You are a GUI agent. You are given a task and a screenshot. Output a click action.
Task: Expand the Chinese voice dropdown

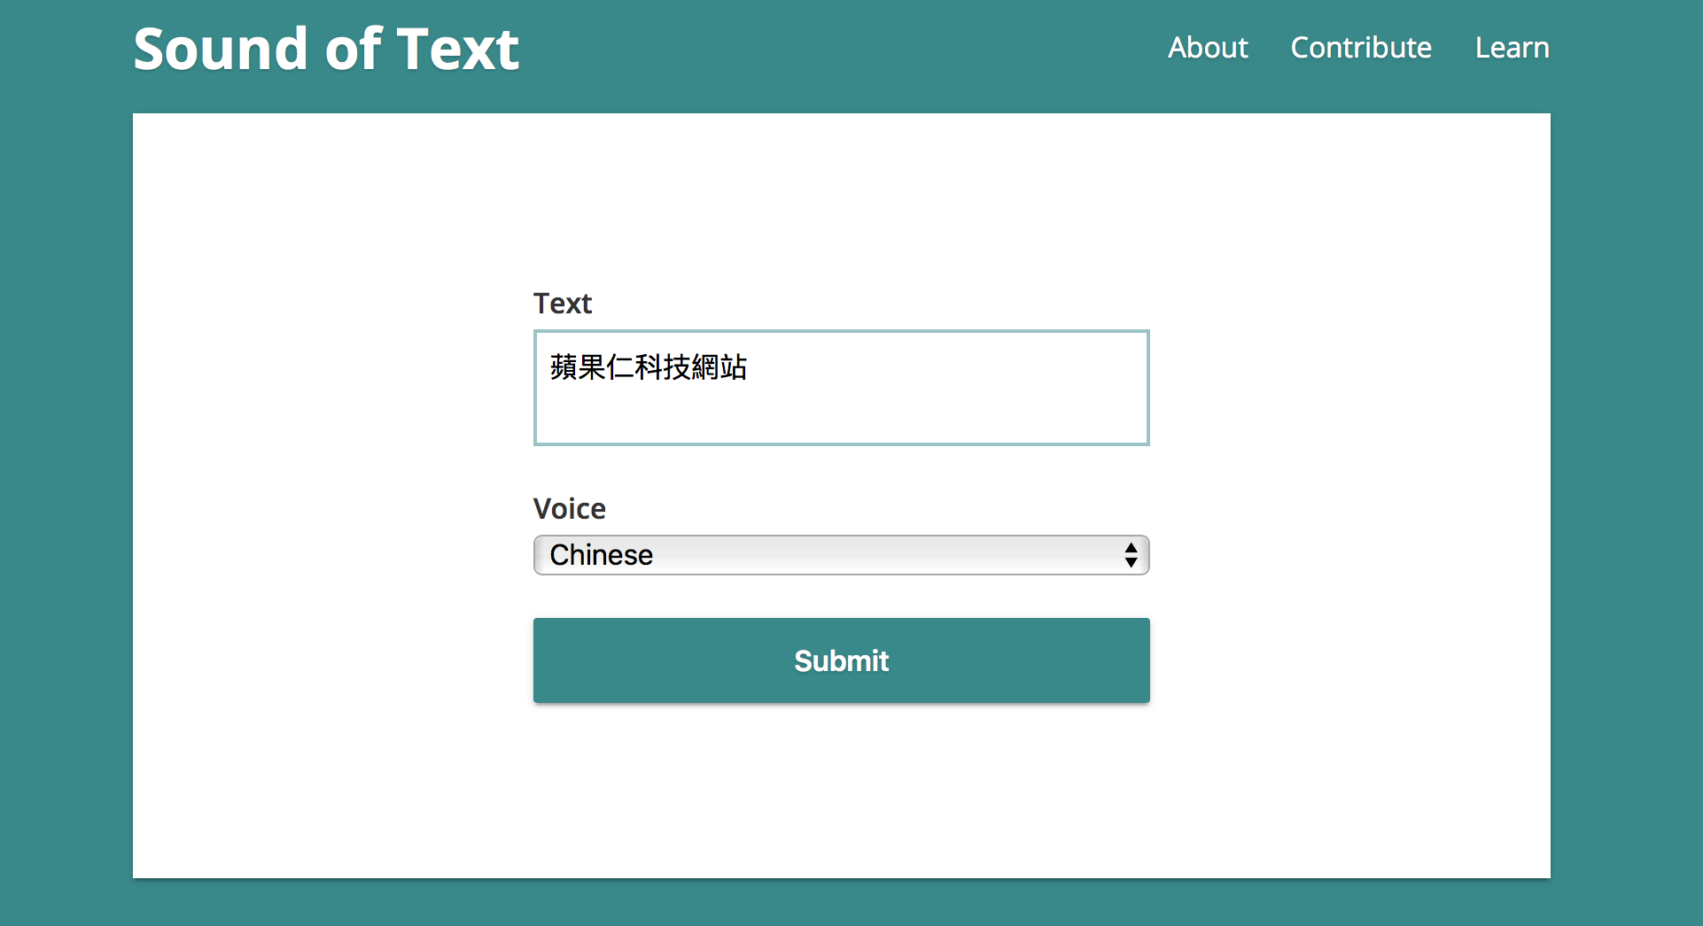(841, 555)
